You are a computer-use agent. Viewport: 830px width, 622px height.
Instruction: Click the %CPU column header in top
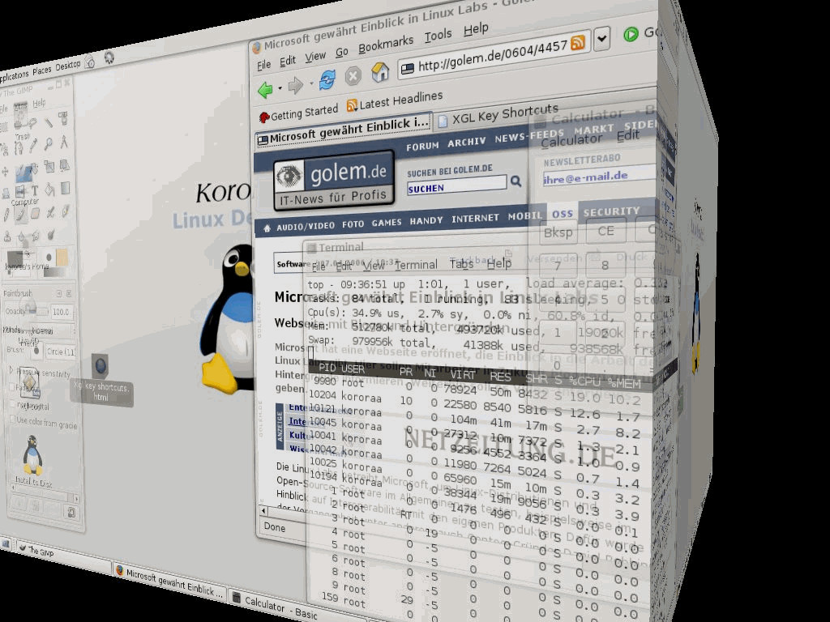[584, 381]
